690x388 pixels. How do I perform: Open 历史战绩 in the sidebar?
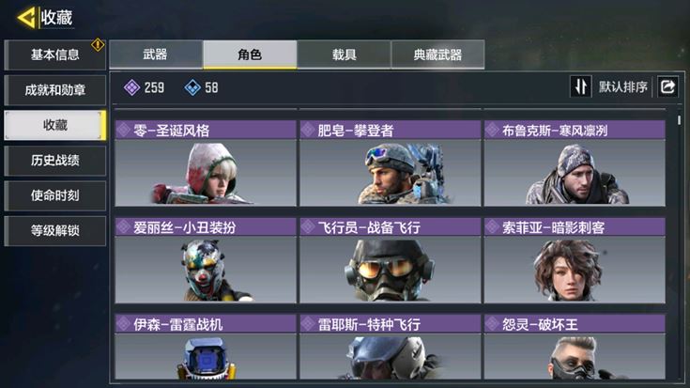tap(55, 161)
